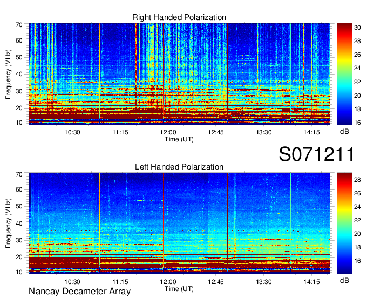367x298 pixels.
Task: Click the top plot's dB color scale bar
Action: tap(344, 74)
